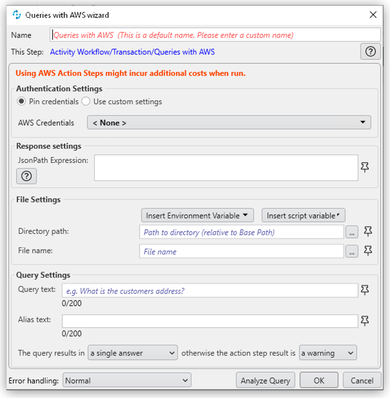Browse for Directory path with ellipsis button

click(352, 232)
